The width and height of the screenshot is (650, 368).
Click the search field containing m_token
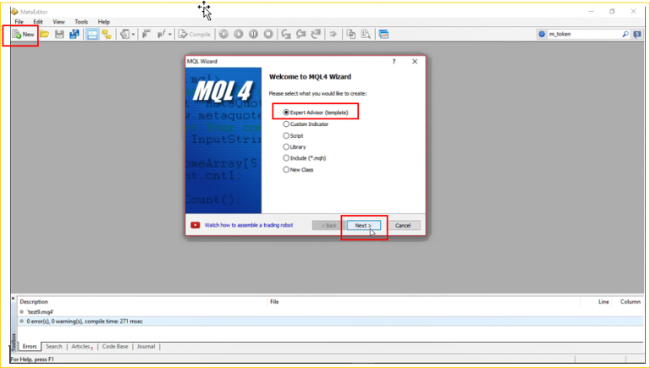(x=584, y=35)
